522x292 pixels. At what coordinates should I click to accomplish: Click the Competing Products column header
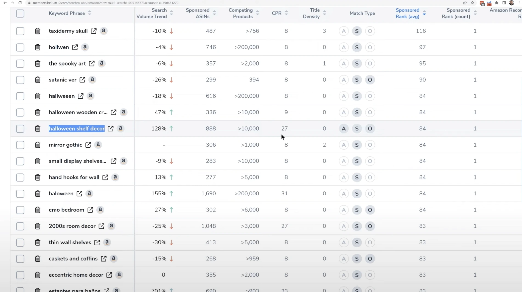click(x=240, y=13)
